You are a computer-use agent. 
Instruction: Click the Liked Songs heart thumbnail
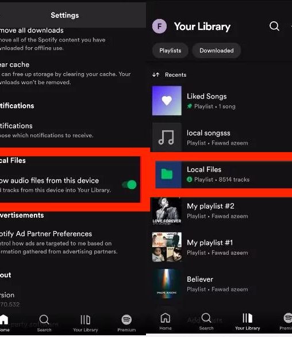[x=167, y=101]
